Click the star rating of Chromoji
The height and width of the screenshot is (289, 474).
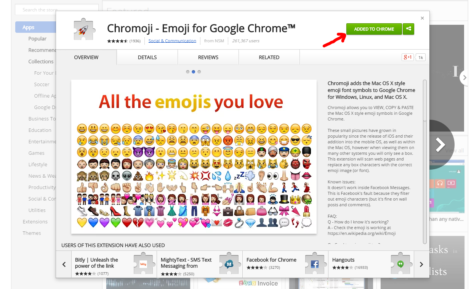(x=117, y=41)
